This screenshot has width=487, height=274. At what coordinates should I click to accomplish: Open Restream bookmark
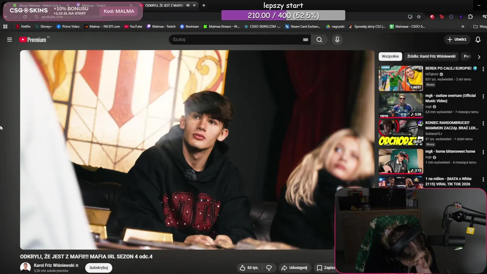pyautogui.click(x=189, y=27)
